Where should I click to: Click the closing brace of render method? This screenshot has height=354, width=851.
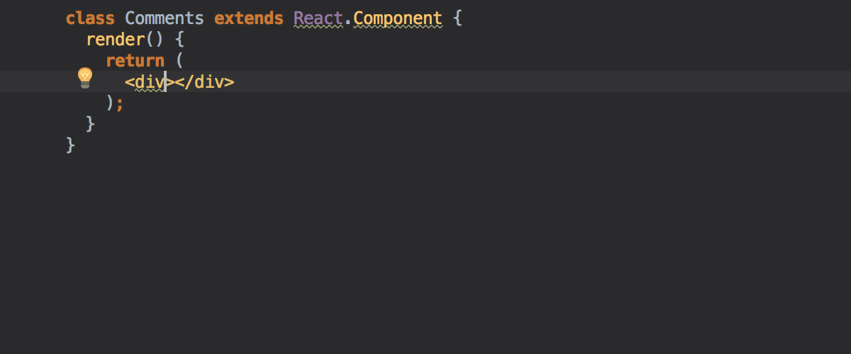90,124
